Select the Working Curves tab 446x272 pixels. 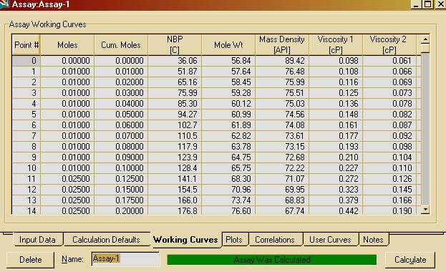point(185,240)
